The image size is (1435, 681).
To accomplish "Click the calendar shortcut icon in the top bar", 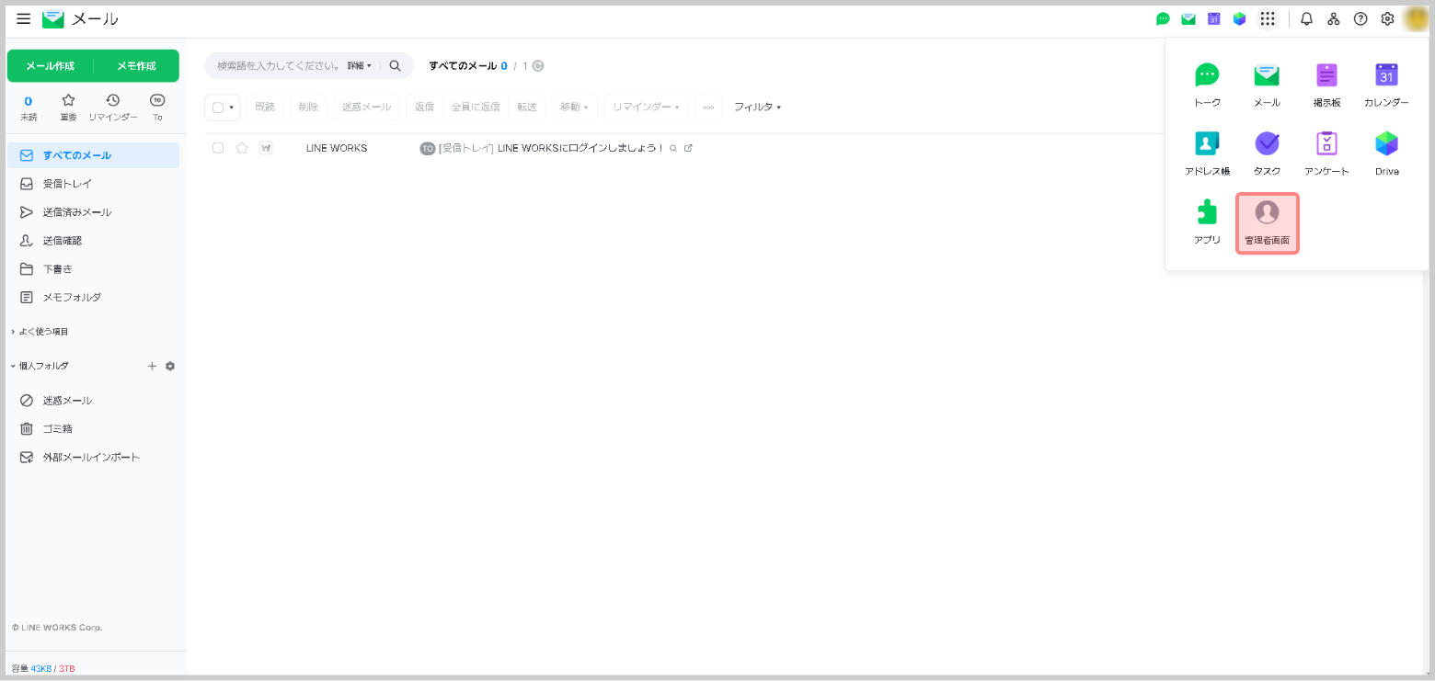I will (x=1213, y=18).
